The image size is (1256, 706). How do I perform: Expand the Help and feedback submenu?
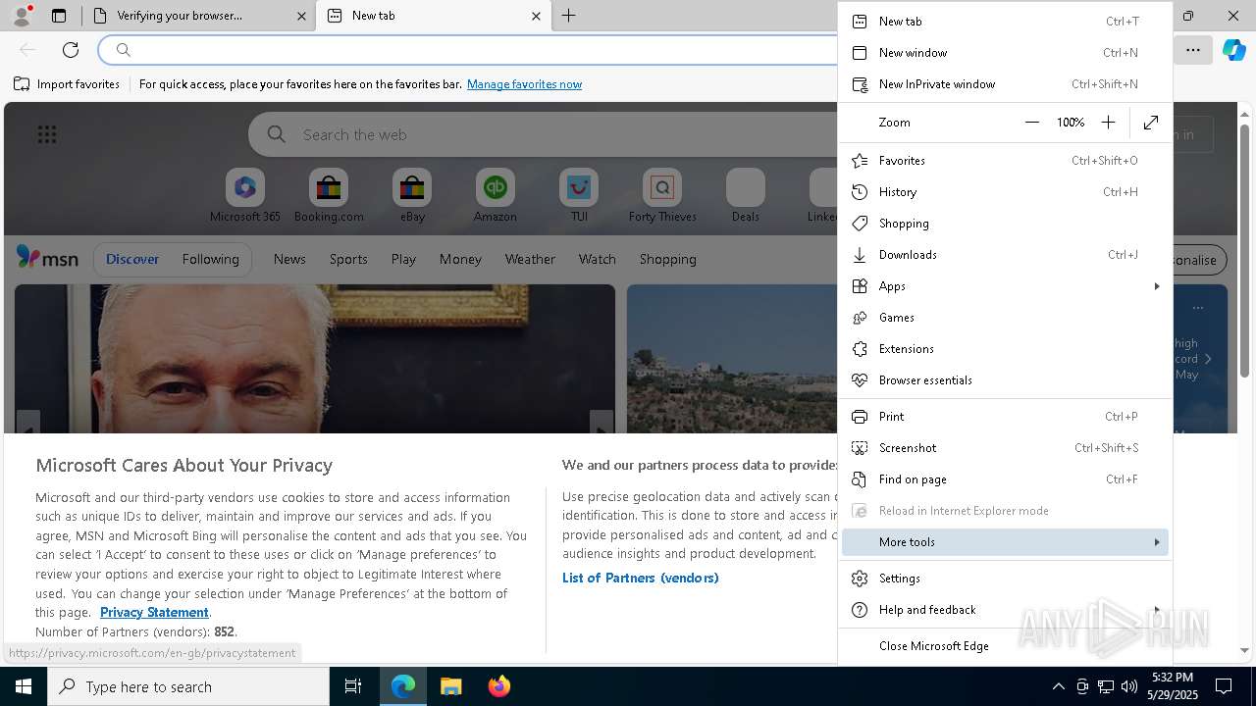(1005, 610)
